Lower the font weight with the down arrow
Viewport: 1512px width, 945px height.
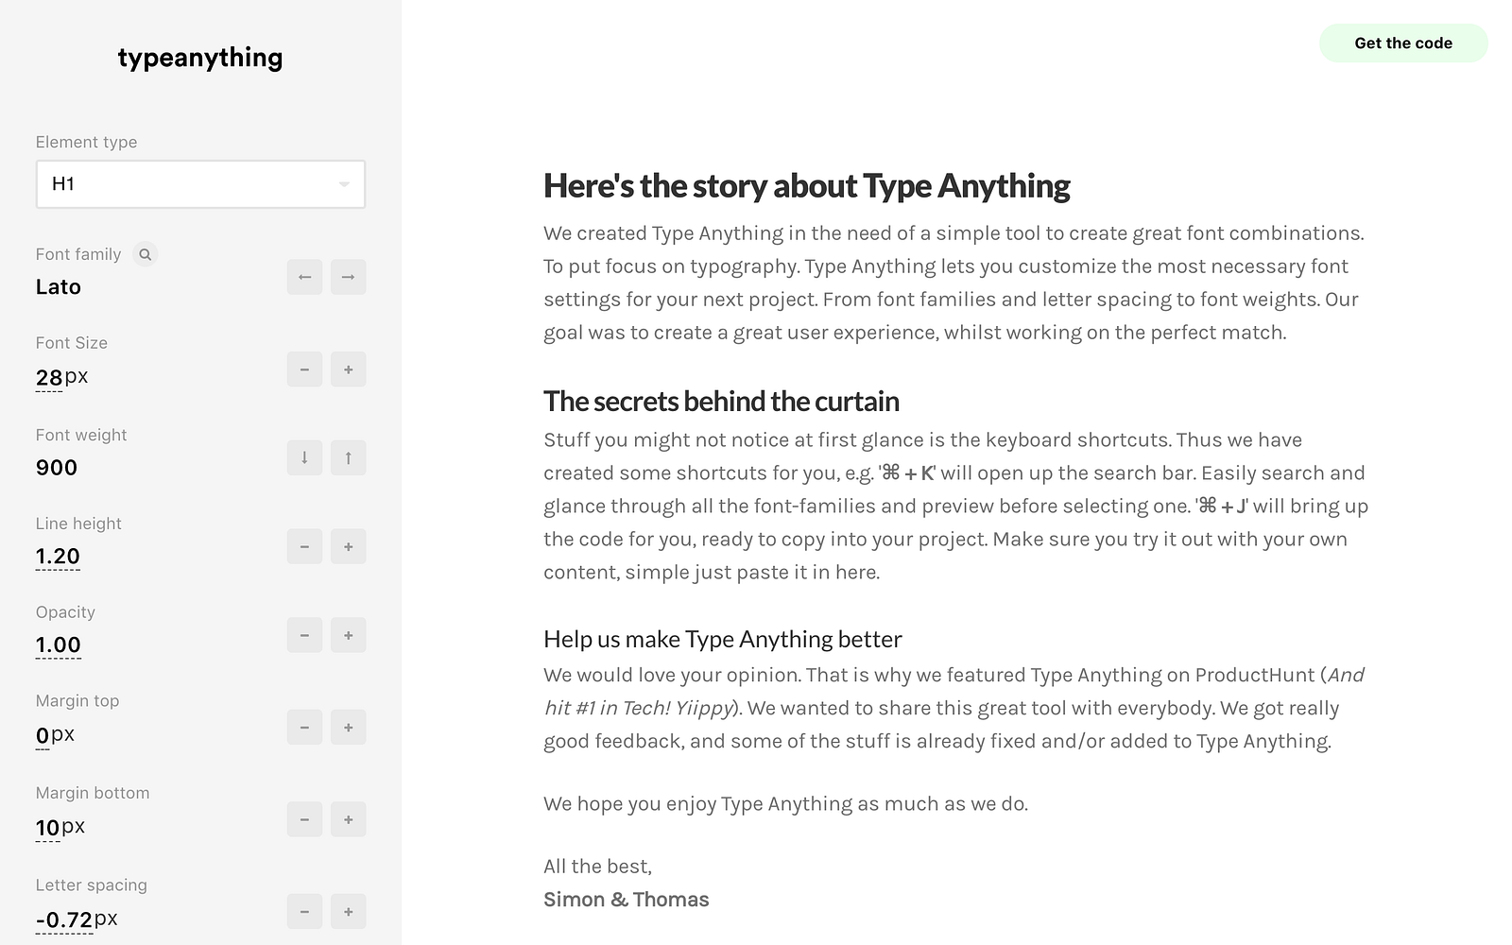tap(304, 458)
